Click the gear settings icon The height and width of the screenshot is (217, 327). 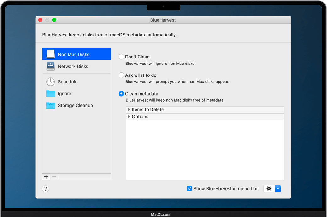(x=269, y=189)
